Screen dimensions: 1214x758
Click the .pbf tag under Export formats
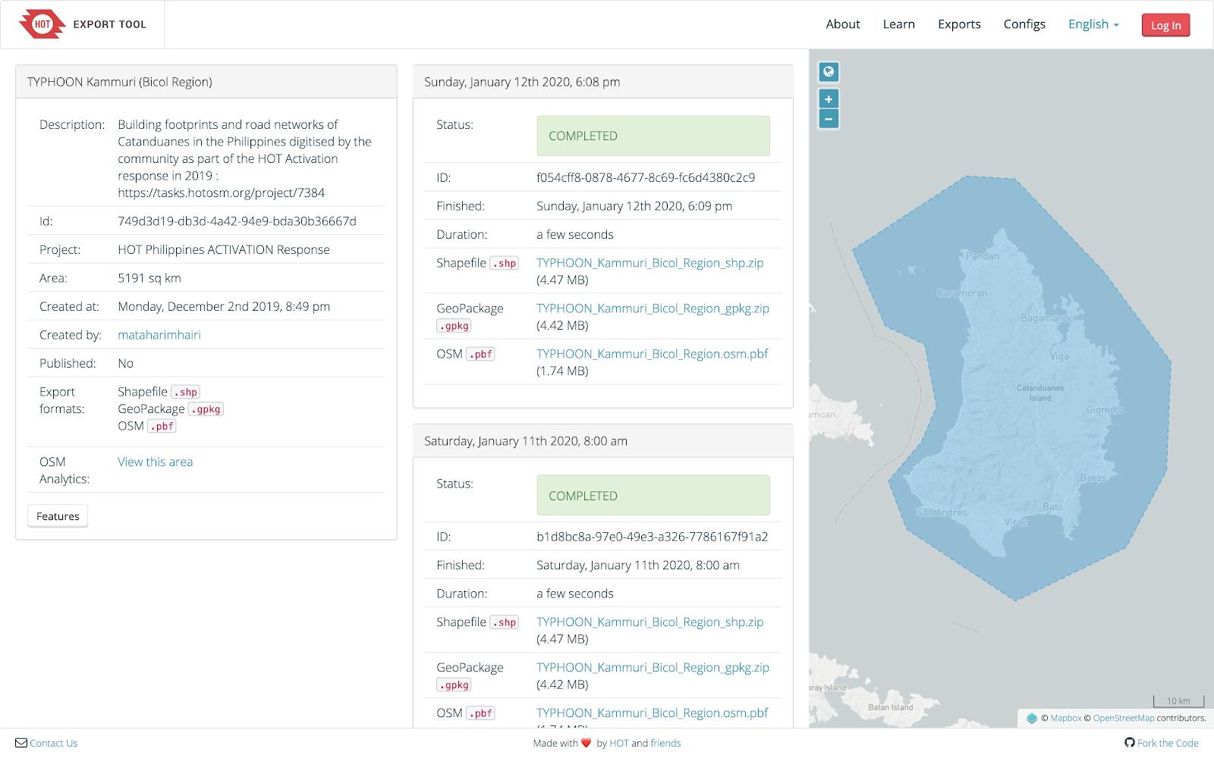tap(162, 426)
